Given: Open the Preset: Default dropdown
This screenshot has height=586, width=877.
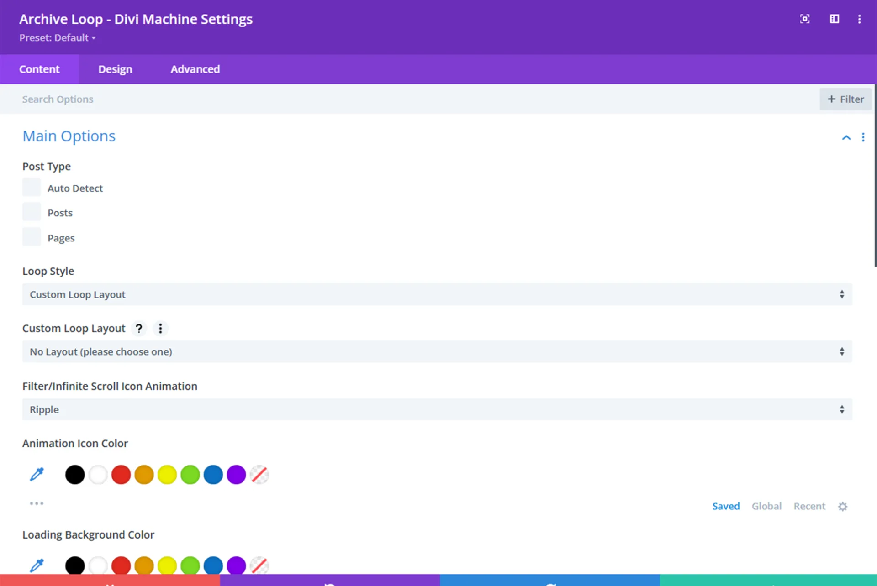Looking at the screenshot, I should pyautogui.click(x=58, y=38).
